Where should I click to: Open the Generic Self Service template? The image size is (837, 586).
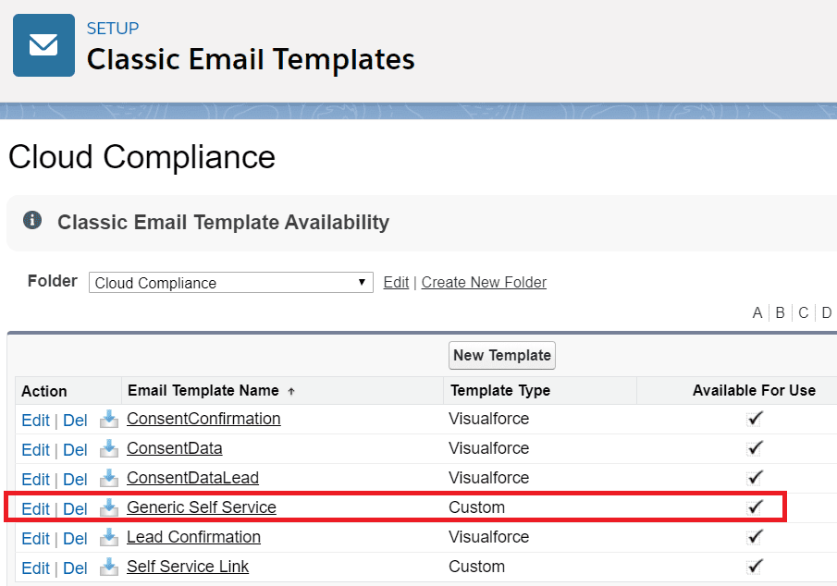pyautogui.click(x=201, y=507)
